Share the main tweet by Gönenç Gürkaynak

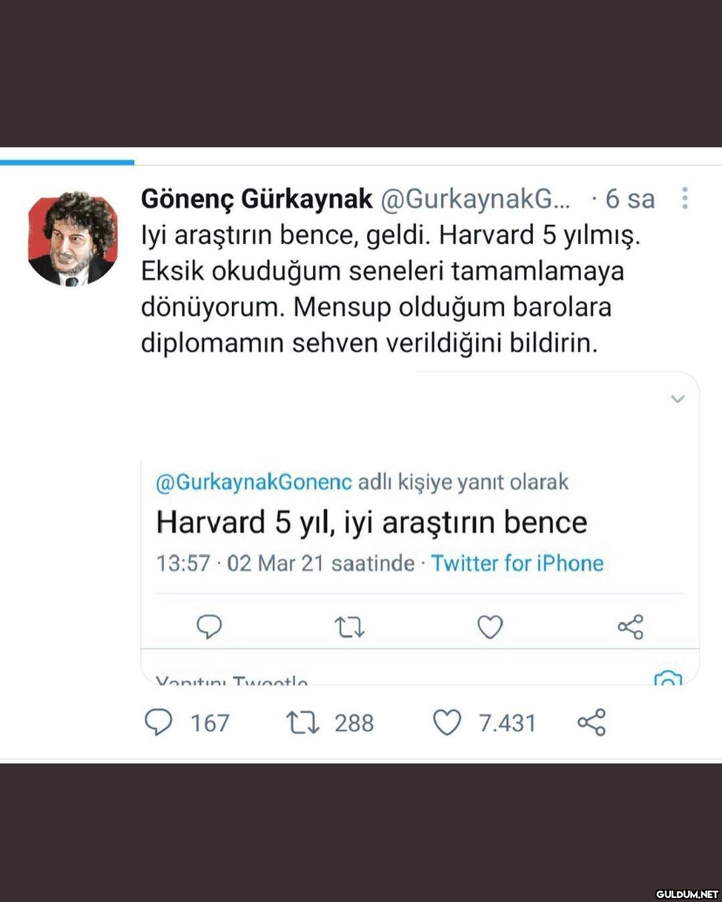click(592, 722)
